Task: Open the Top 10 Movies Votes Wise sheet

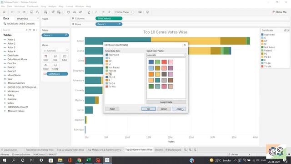Action: point(70,150)
